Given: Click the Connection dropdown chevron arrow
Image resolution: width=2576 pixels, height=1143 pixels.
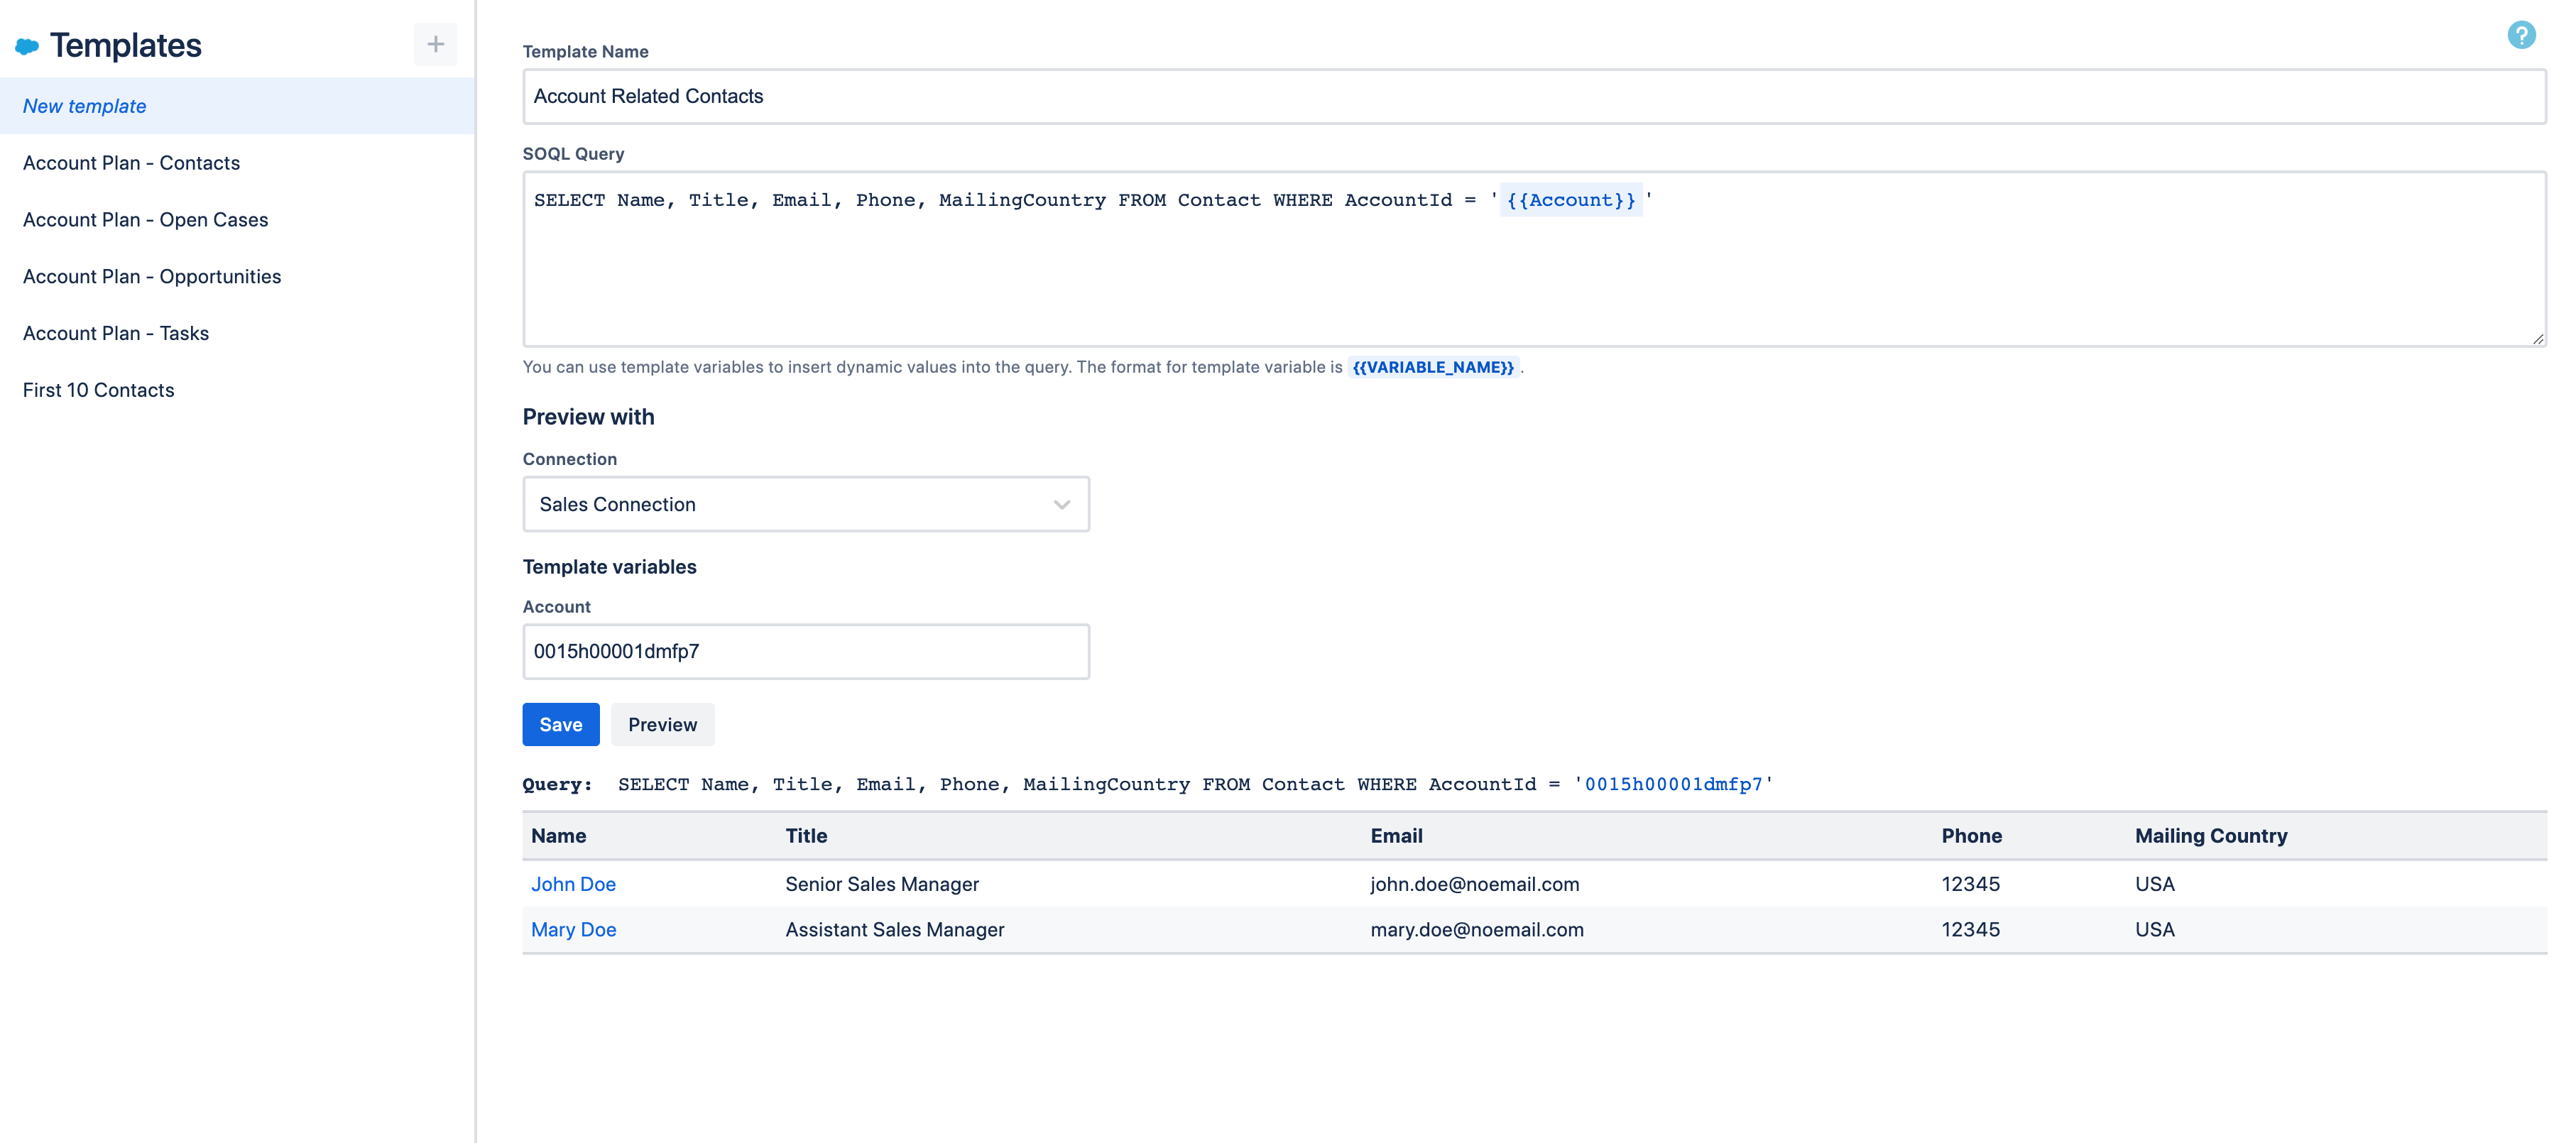Looking at the screenshot, I should 1061,504.
